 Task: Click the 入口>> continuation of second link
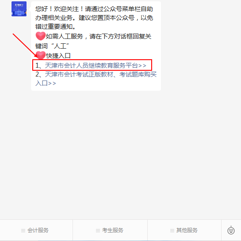[x=46, y=83]
